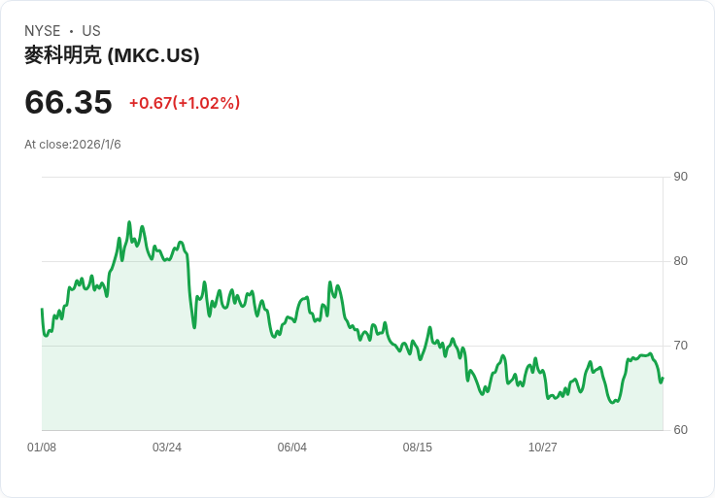Pick the 08/15 date on x-axis
Screen dimensions: 715x498
click(x=418, y=448)
